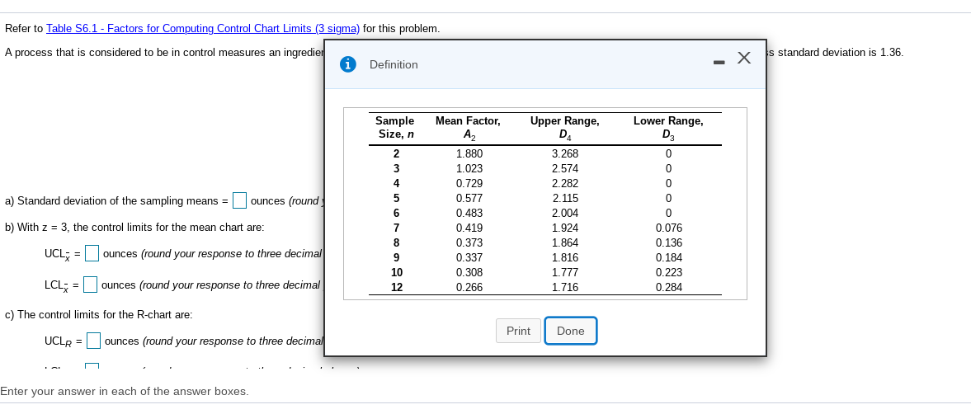971x414 pixels.
Task: Click the D4 value 2.282
Action: 565,184
